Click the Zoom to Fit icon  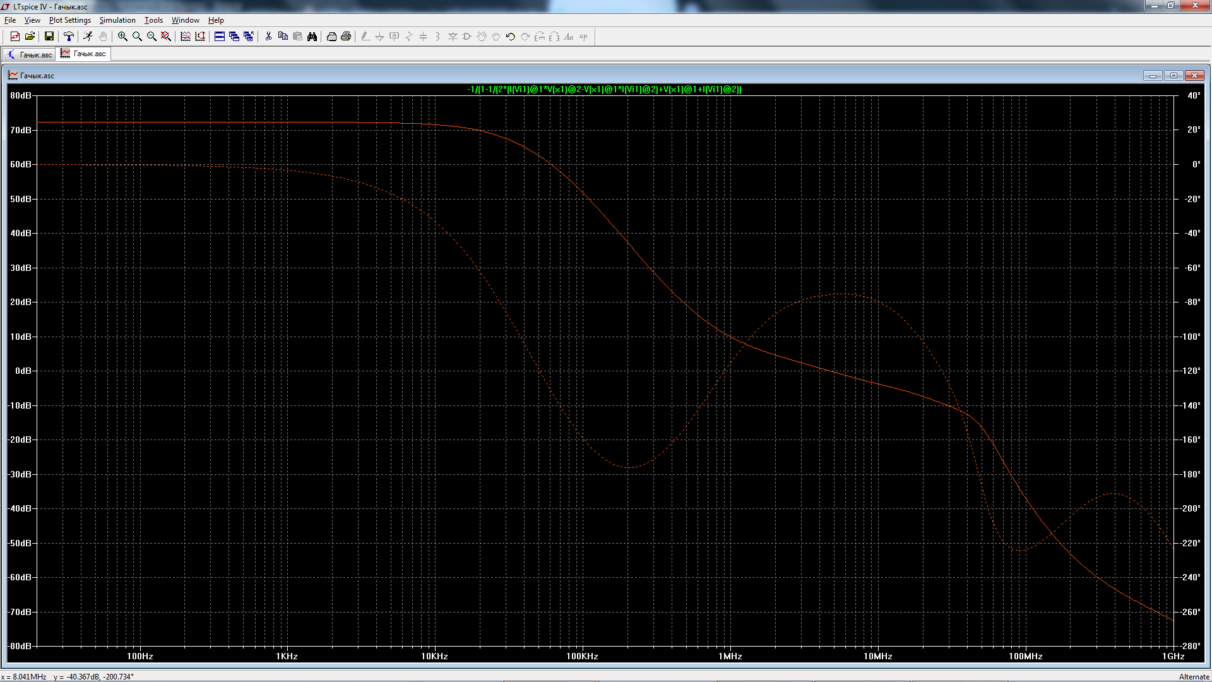[x=166, y=37]
